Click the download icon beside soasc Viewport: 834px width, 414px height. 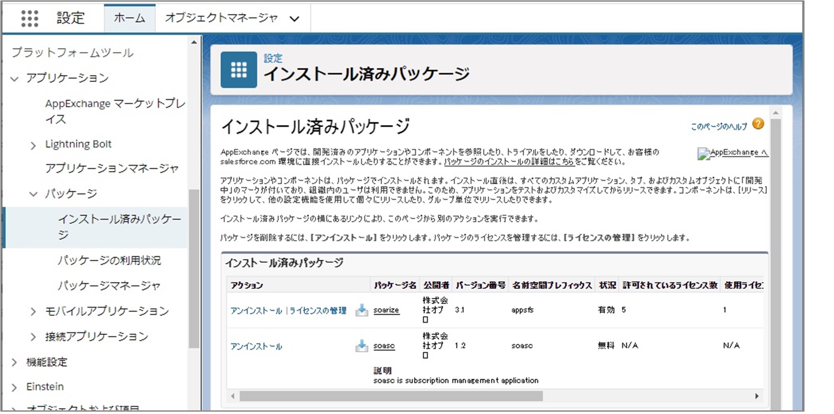tap(362, 346)
